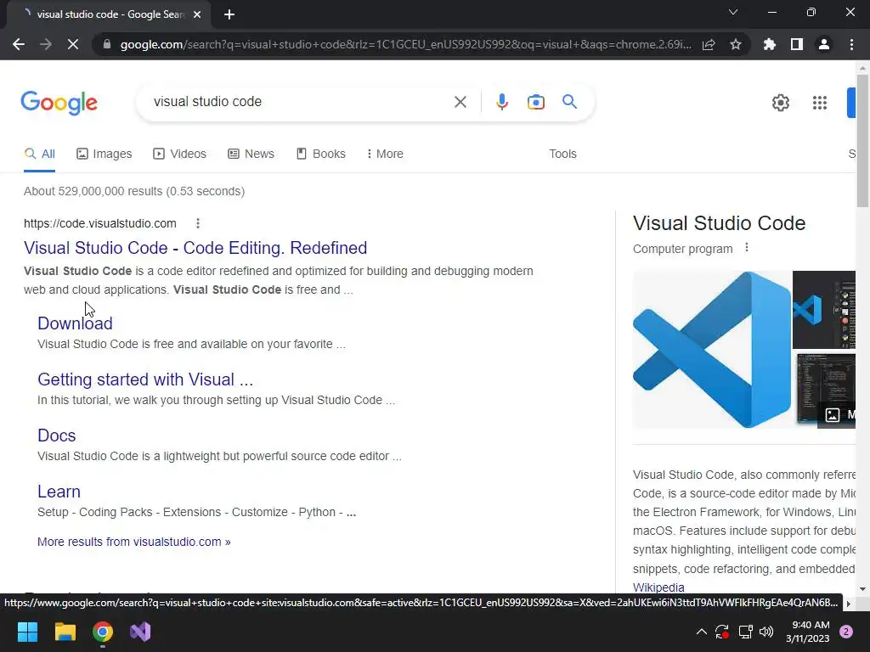
Task: Open the tab search chevron
Action: (733, 12)
